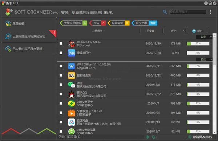Screen dimensions: 218x141
Task: Click the 微信 WeChat icon
Action: click(72, 85)
